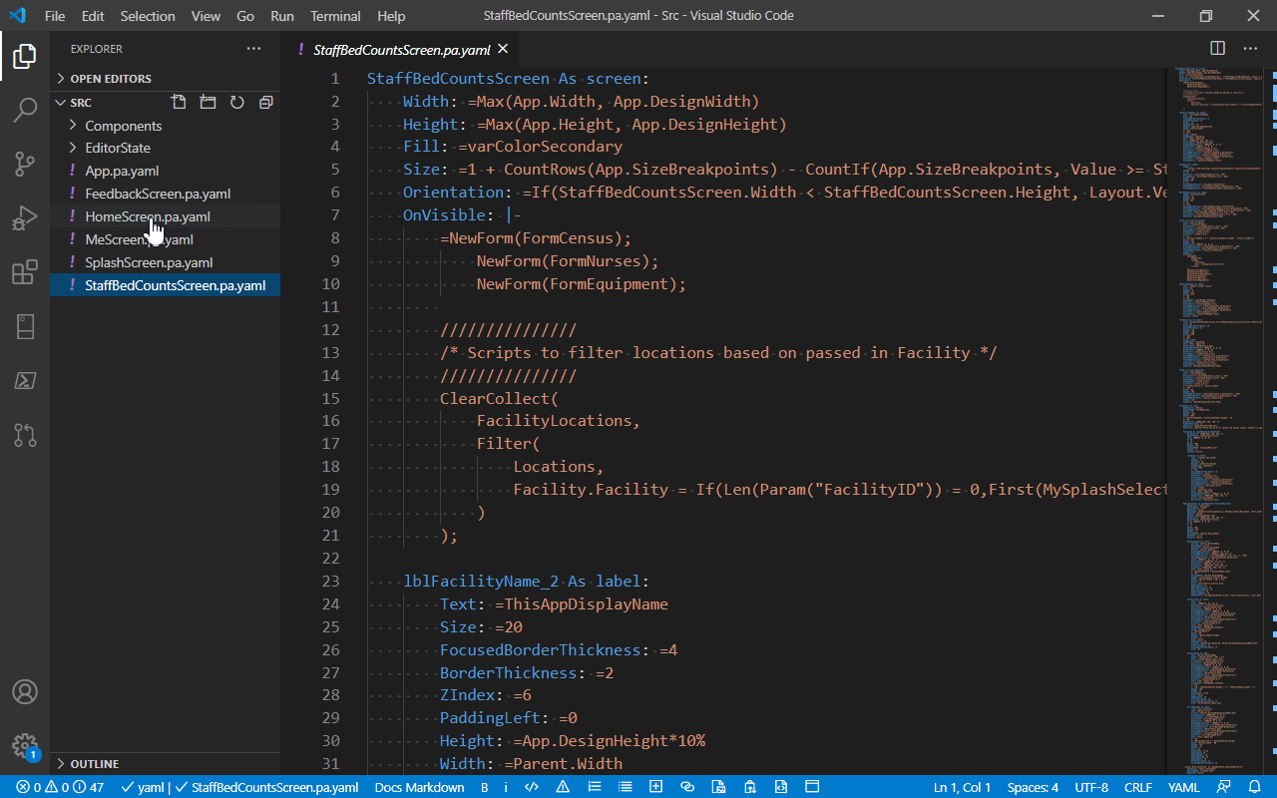Open the Extensions view

pos(24,272)
